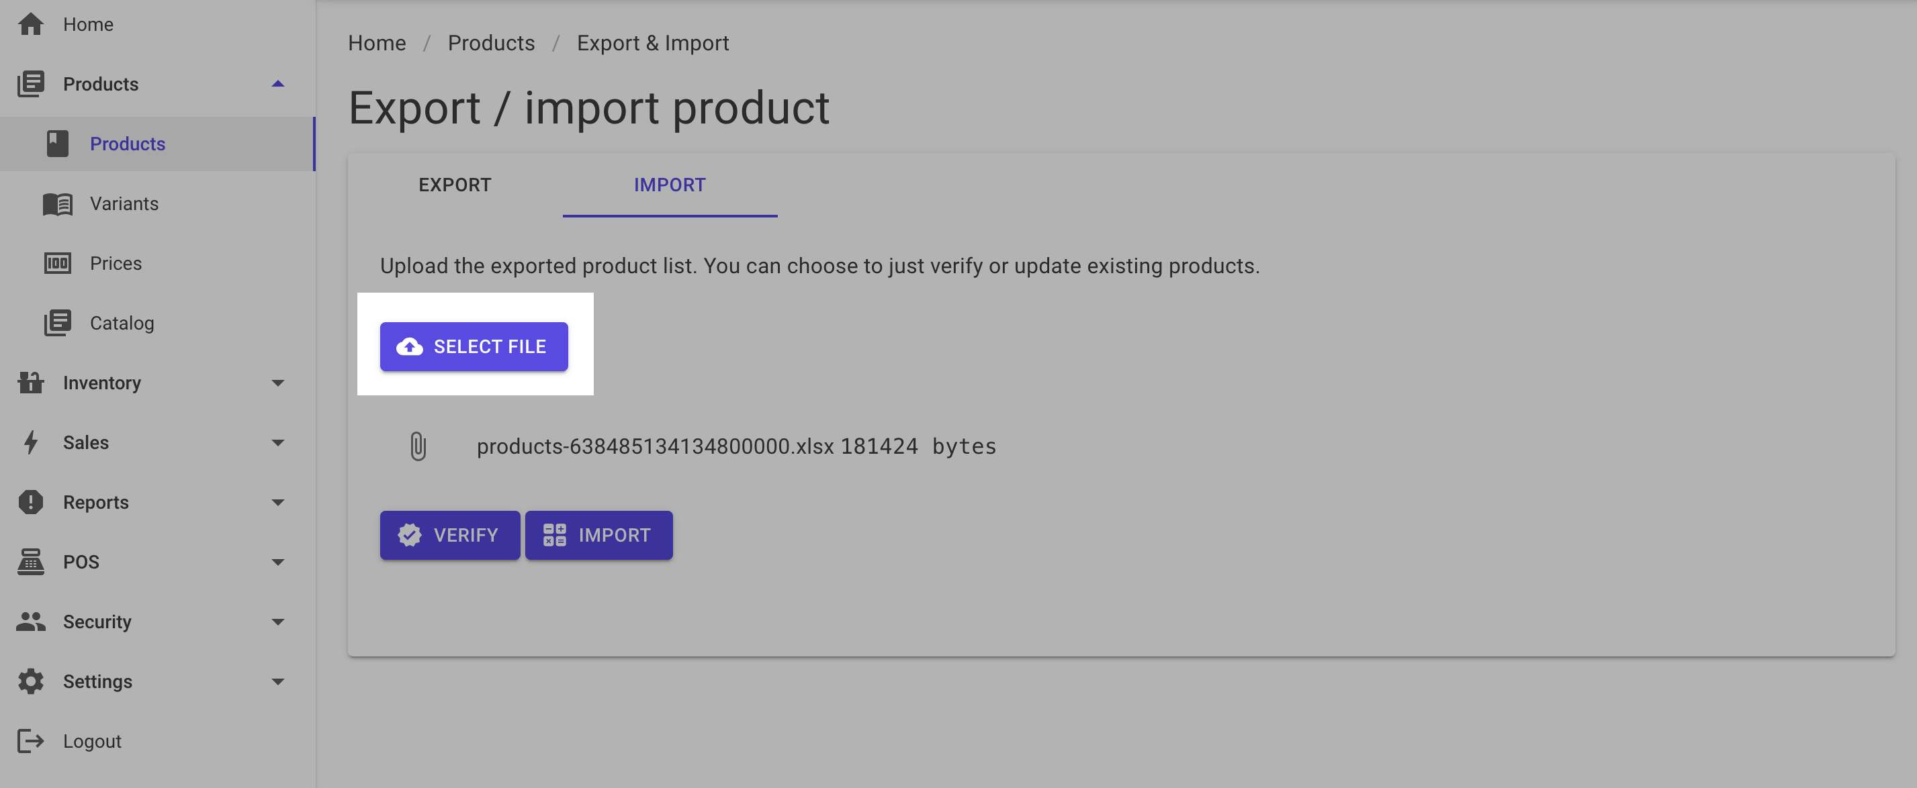Screen dimensions: 1917x788
Task: Collapse the Products menu arrow
Action: [278, 84]
